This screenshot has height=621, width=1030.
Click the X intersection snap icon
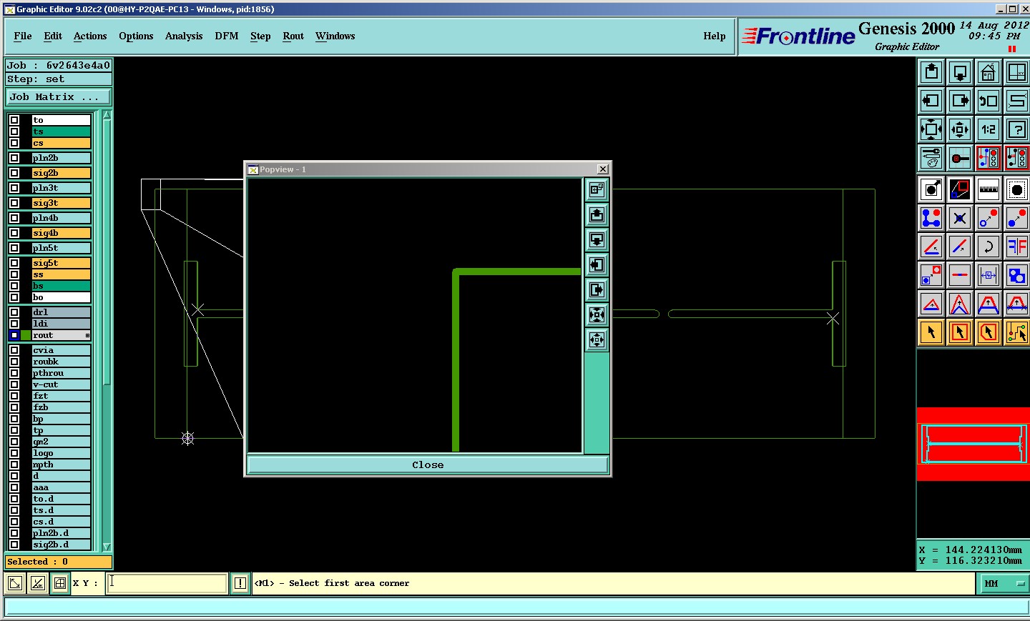(x=960, y=218)
